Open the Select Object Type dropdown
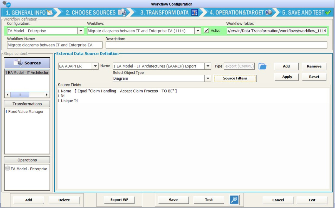 click(x=208, y=78)
